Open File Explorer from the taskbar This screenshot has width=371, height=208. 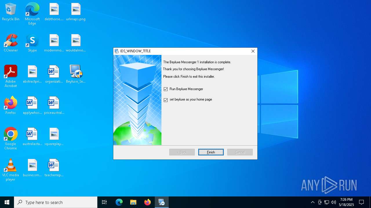[x=133, y=202]
